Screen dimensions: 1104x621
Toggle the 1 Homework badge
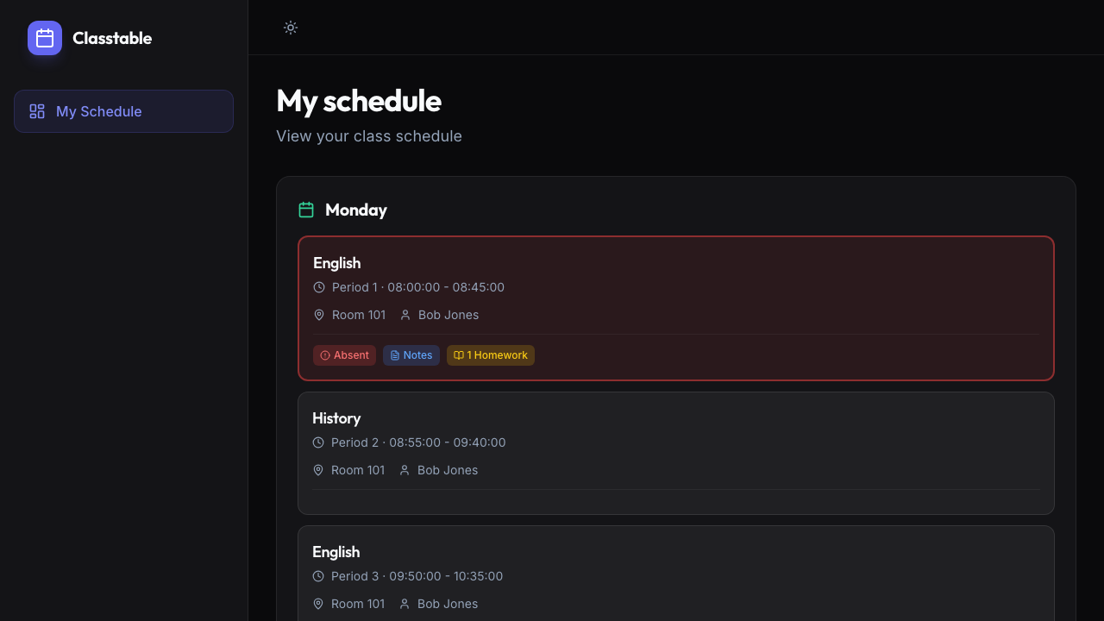point(490,355)
